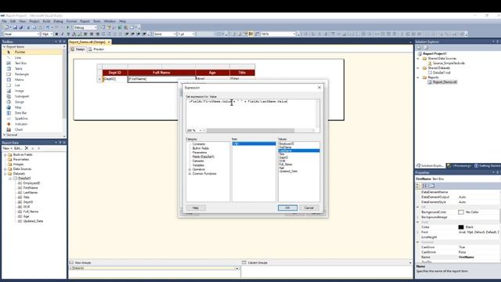
Task: Select Full_Name in the Values list
Action: coord(286,164)
